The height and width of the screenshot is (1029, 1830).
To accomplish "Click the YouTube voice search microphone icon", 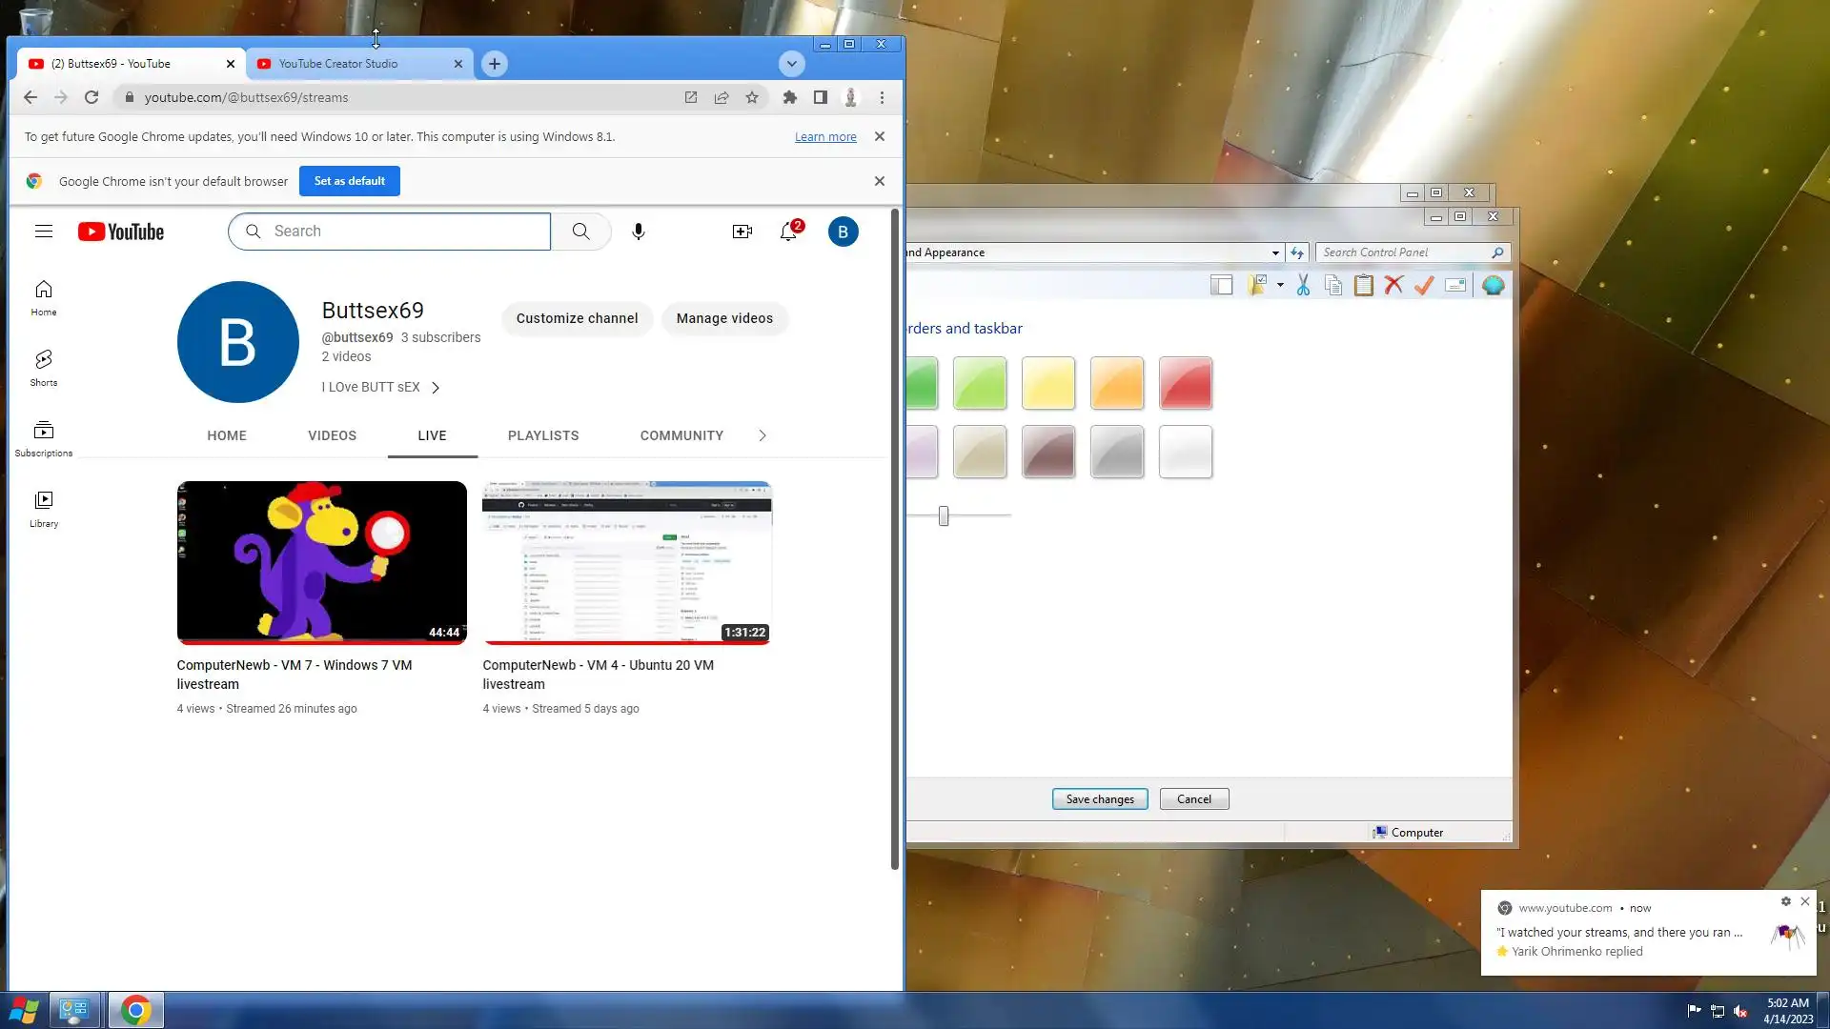I will coord(639,232).
